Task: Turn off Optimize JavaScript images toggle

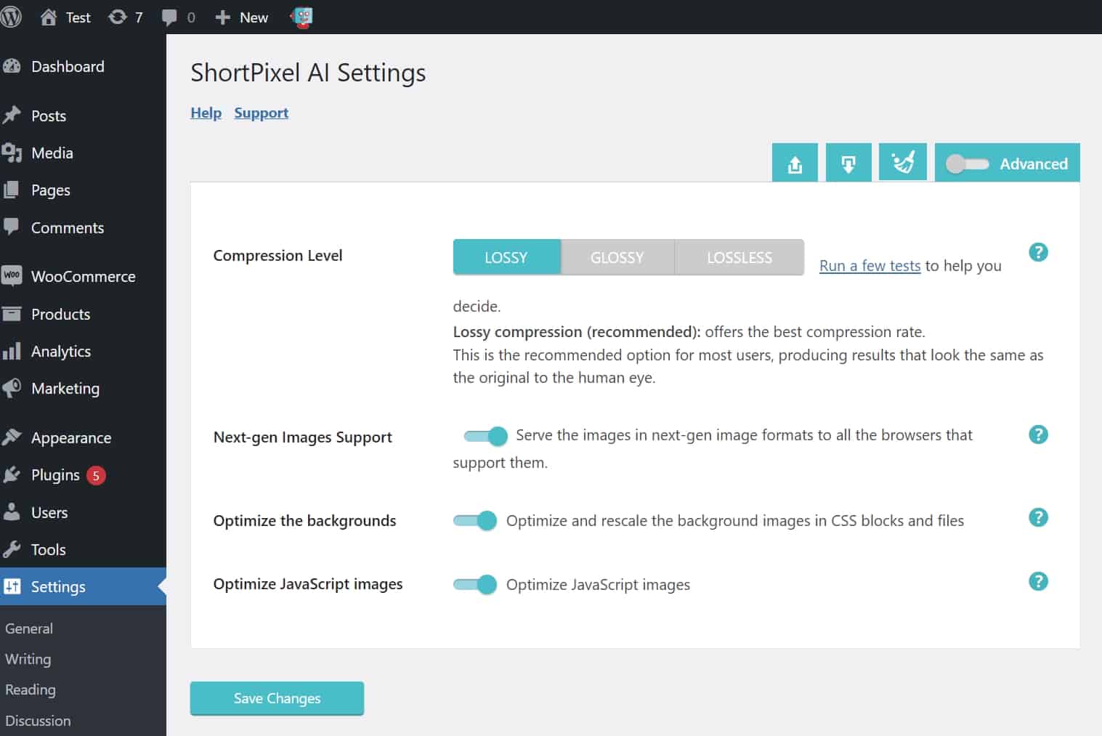Action: point(475,585)
